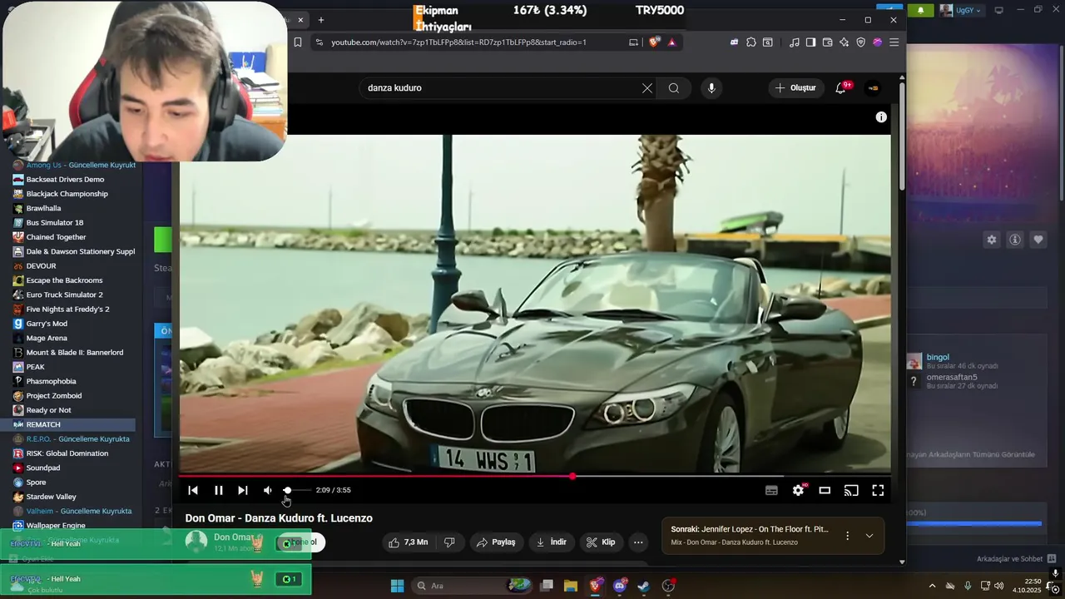Open the browser media control icon
The height and width of the screenshot is (599, 1065).
795,42
